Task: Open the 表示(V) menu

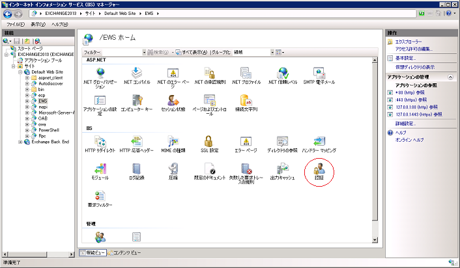Action: pyautogui.click(x=38, y=24)
